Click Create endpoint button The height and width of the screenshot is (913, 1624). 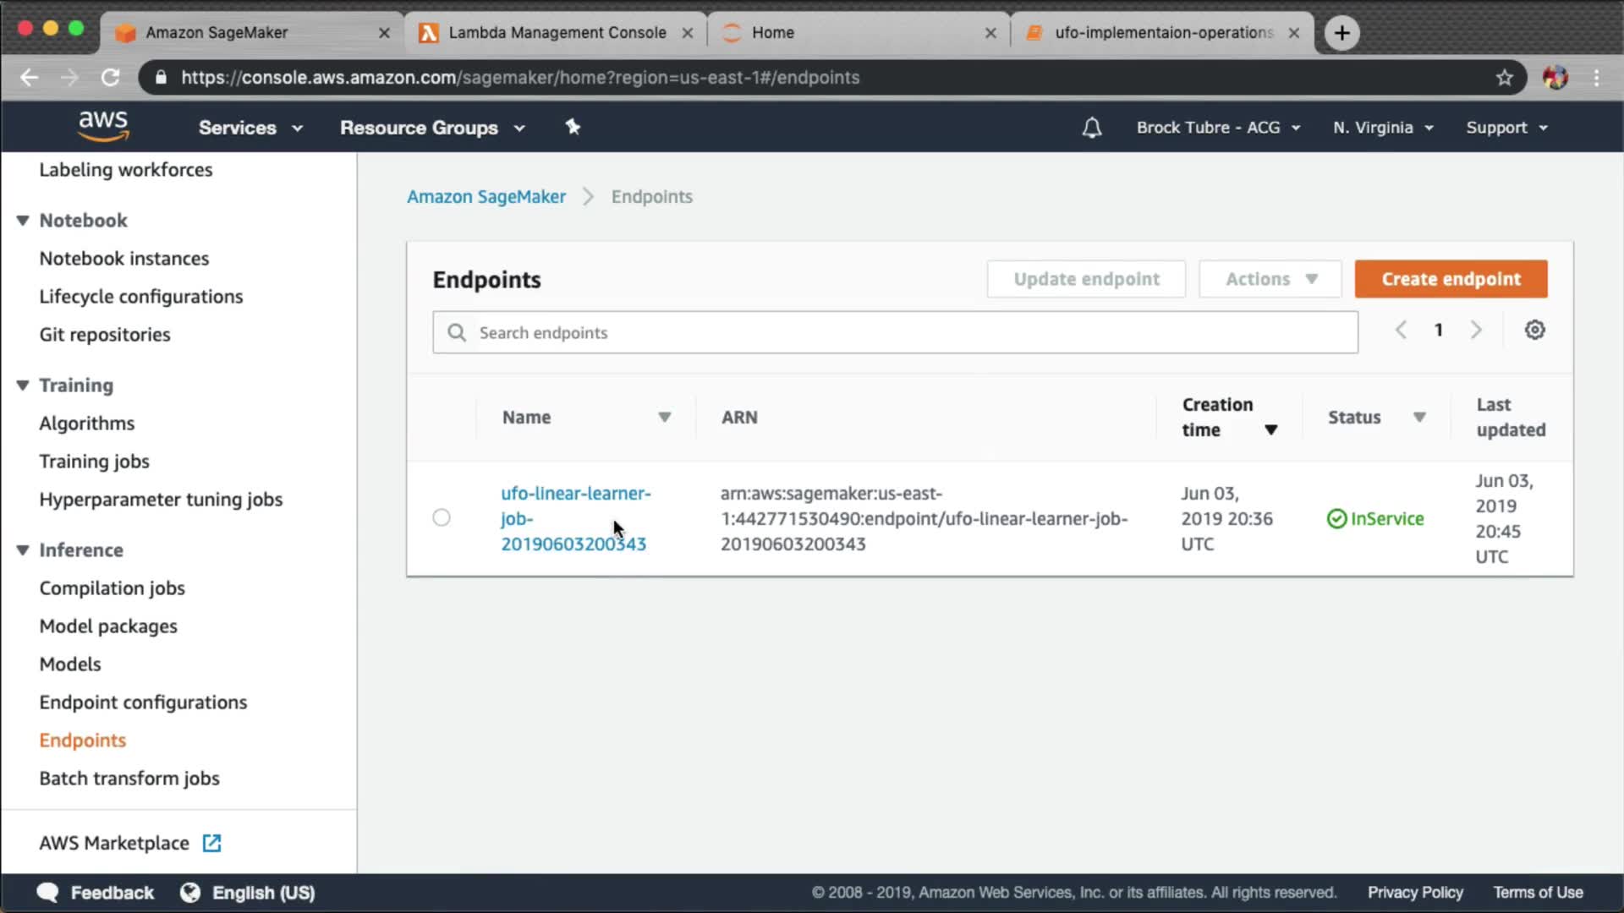coord(1451,279)
